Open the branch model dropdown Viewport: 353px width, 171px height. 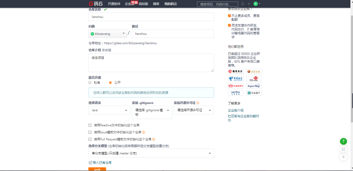pyautogui.click(x=151, y=153)
